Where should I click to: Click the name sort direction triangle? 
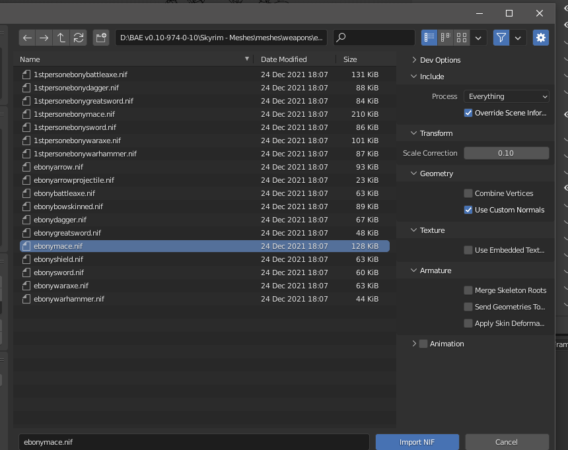coord(247,59)
